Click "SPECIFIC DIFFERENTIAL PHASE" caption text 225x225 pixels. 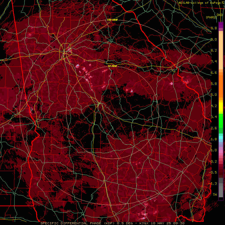(x=71, y=223)
